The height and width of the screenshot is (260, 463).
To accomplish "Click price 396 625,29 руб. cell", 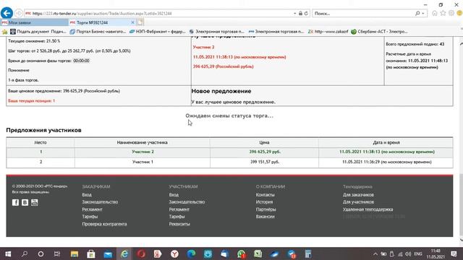I will click(265, 152).
